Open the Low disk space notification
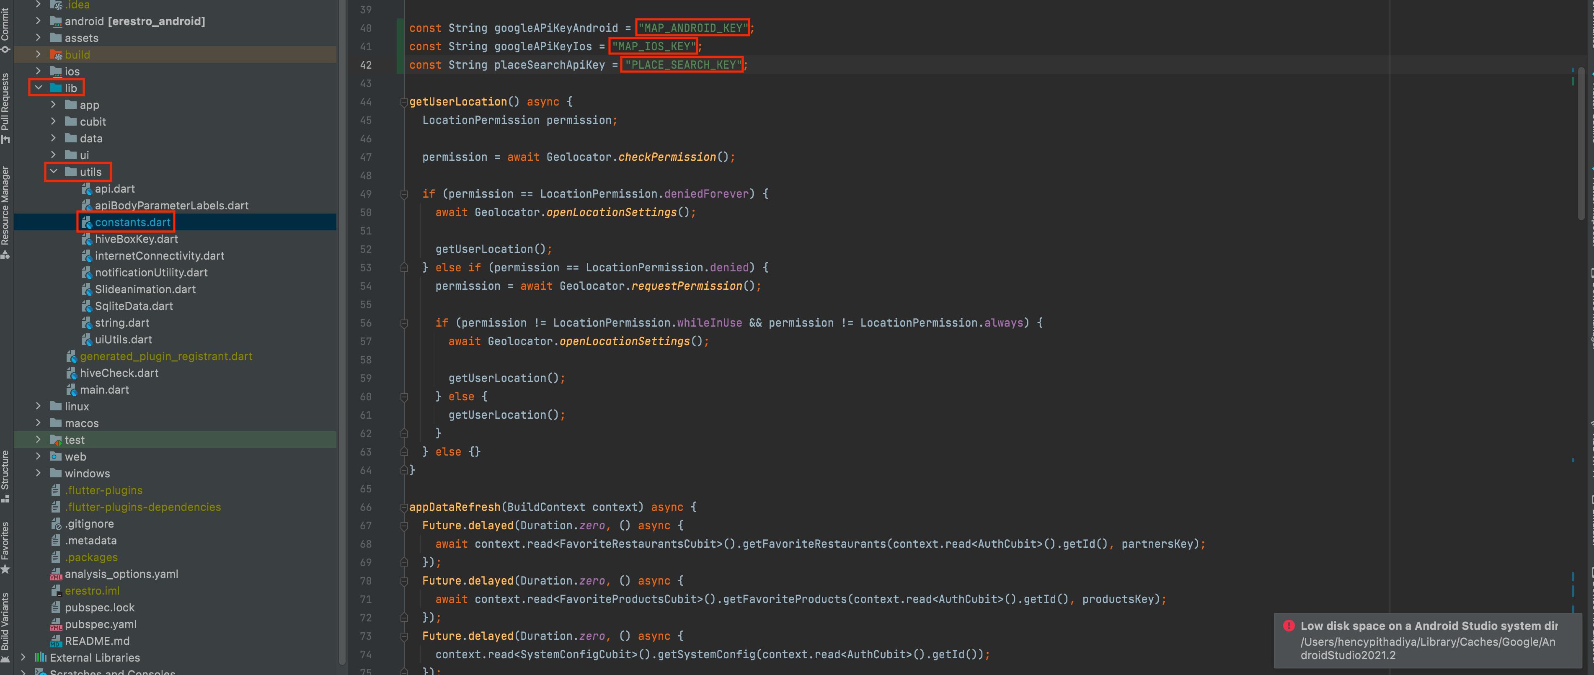1594x675 pixels. (1428, 640)
